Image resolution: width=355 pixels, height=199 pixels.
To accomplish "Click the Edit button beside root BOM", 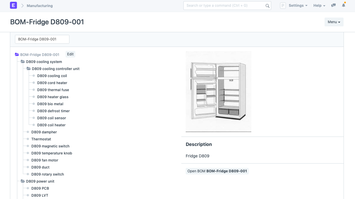I will pyautogui.click(x=70, y=54).
